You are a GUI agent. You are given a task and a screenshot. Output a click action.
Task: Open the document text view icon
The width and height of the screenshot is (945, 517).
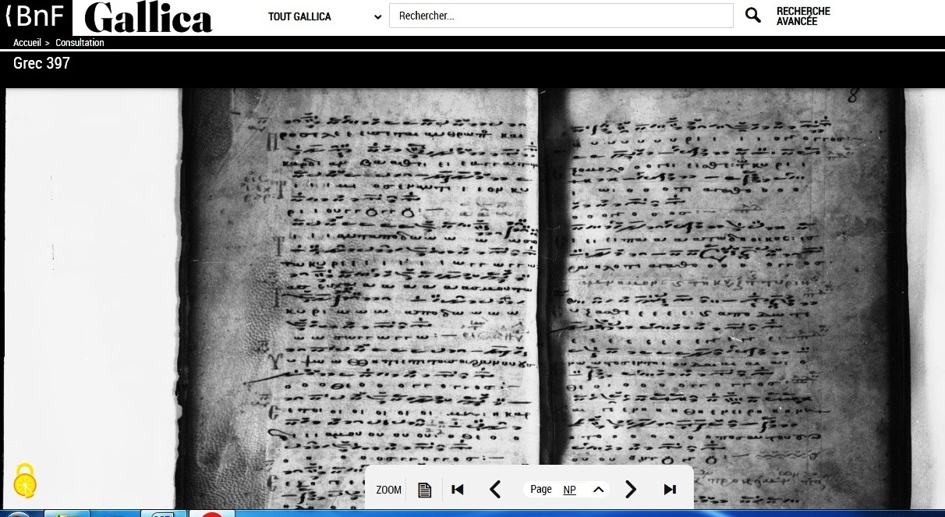(x=424, y=490)
